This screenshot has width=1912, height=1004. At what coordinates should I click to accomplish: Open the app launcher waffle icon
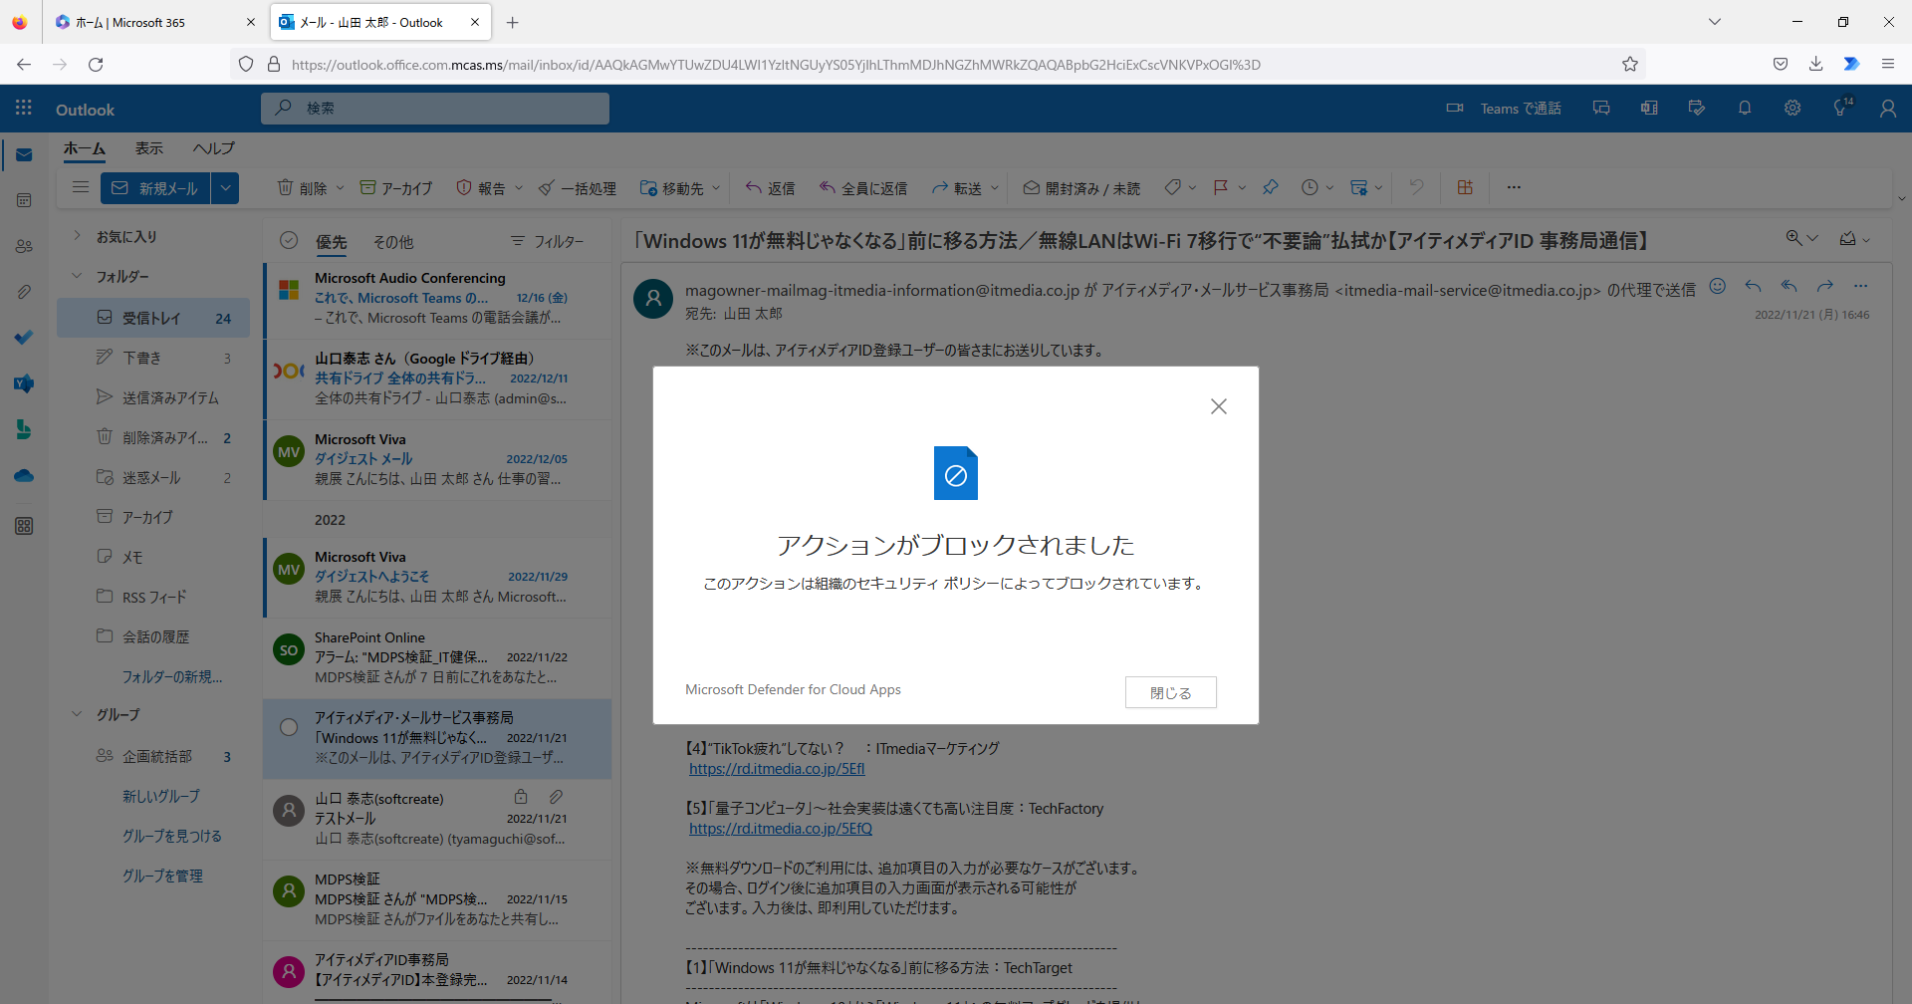pyautogui.click(x=24, y=108)
